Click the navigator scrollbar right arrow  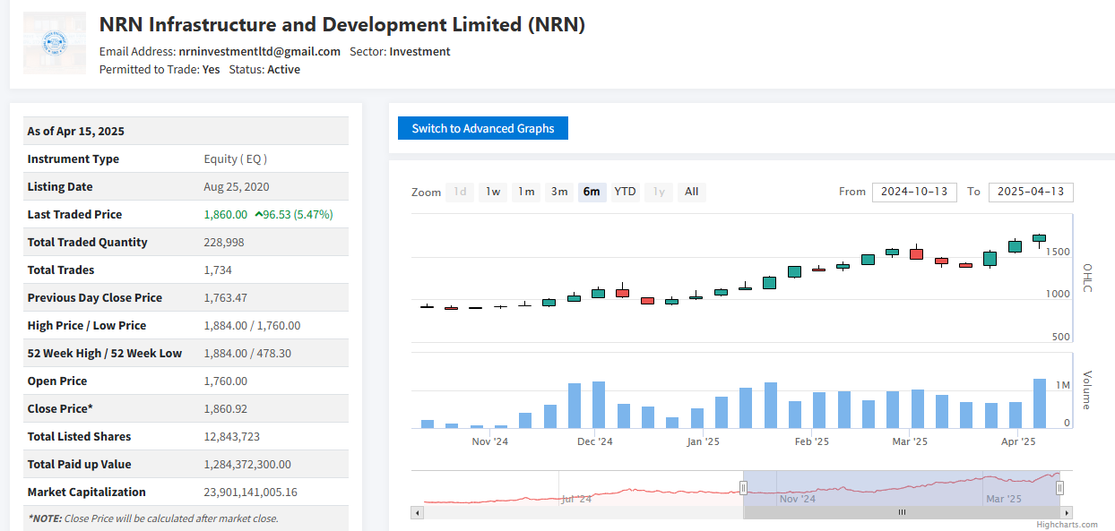click(x=1067, y=512)
